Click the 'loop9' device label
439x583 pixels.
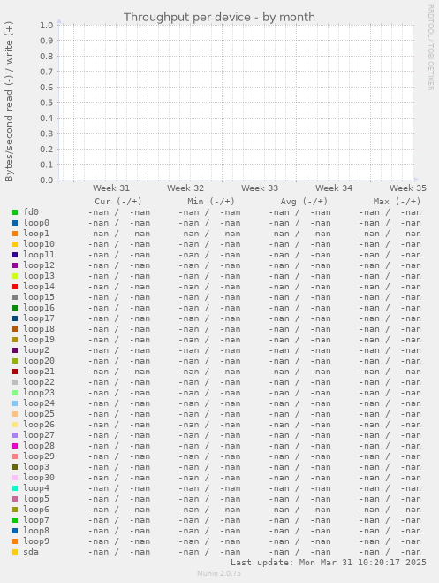[x=36, y=541]
